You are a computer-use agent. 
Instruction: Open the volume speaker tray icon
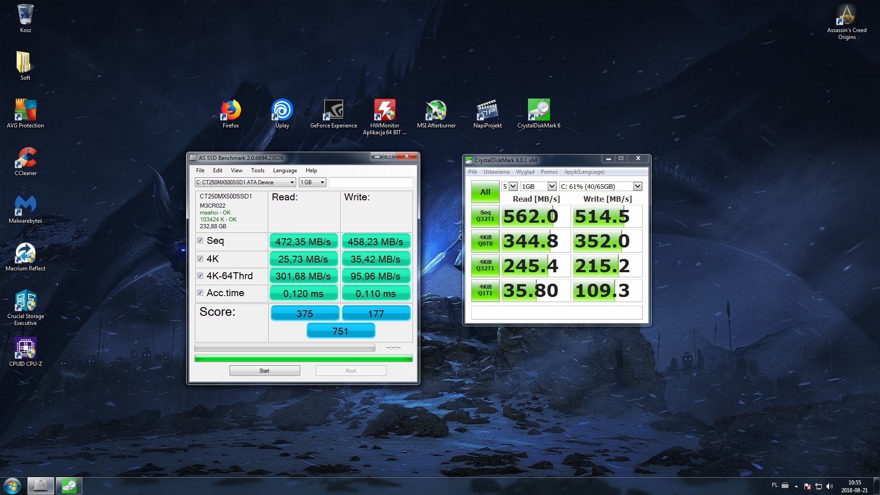[830, 486]
